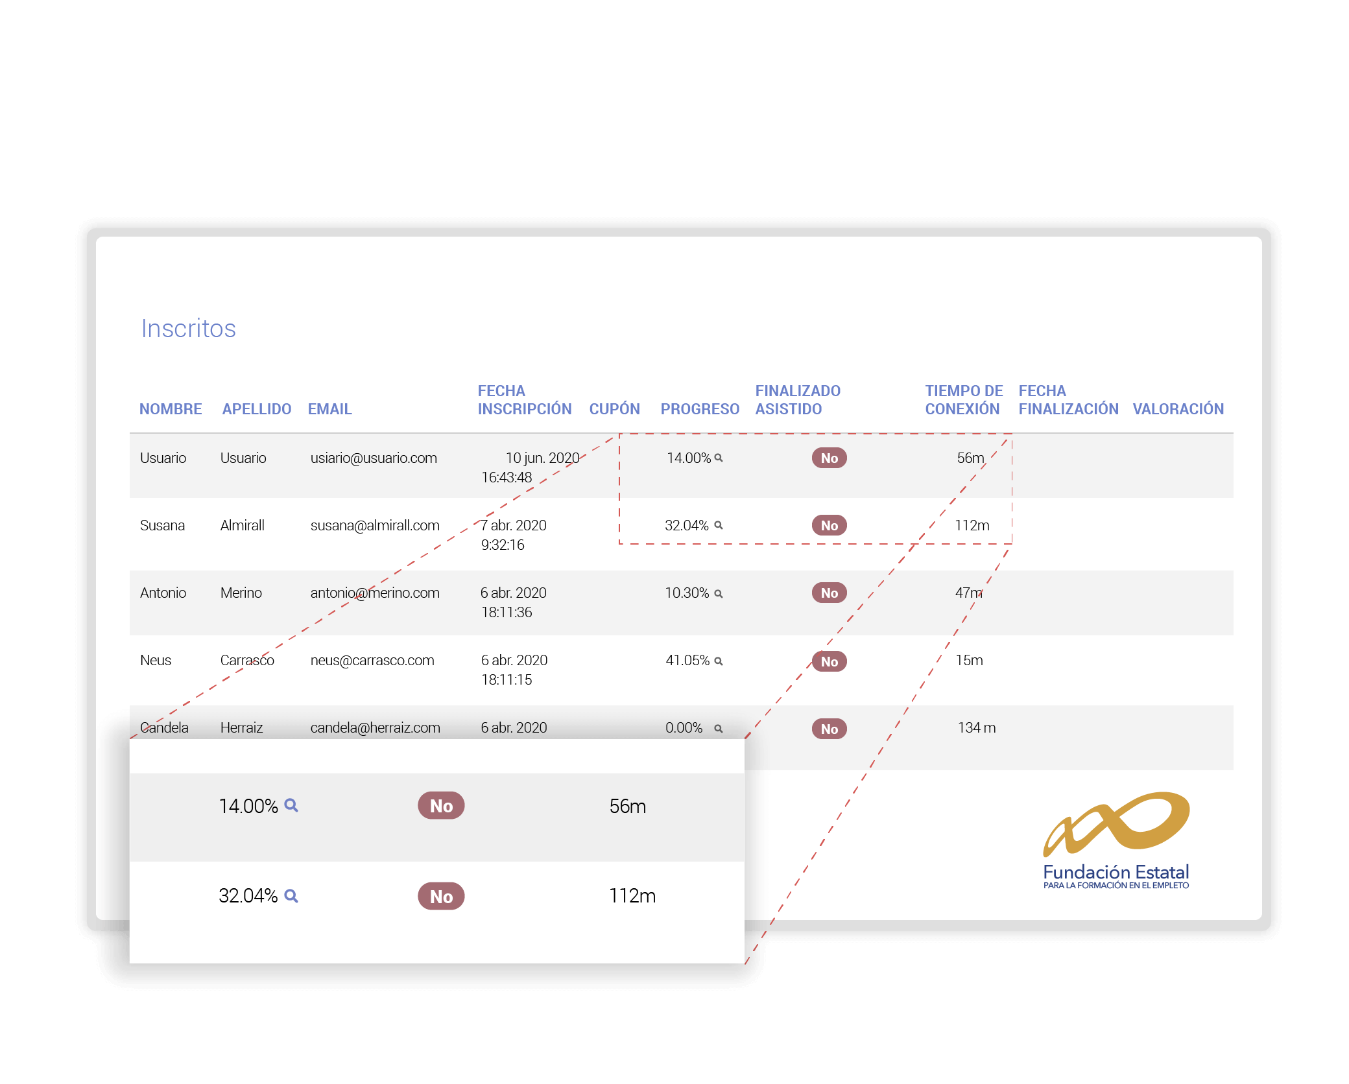Select email susana@almirall.com
The height and width of the screenshot is (1084, 1349).
pos(375,525)
